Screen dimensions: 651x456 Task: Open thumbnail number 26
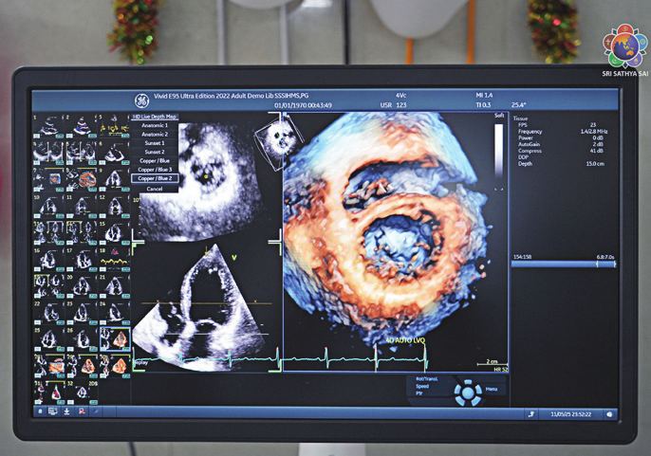pos(82,339)
